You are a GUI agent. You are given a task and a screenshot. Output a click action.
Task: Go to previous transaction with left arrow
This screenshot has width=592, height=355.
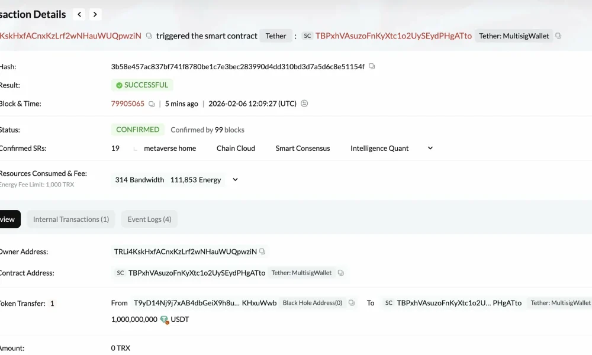click(79, 14)
